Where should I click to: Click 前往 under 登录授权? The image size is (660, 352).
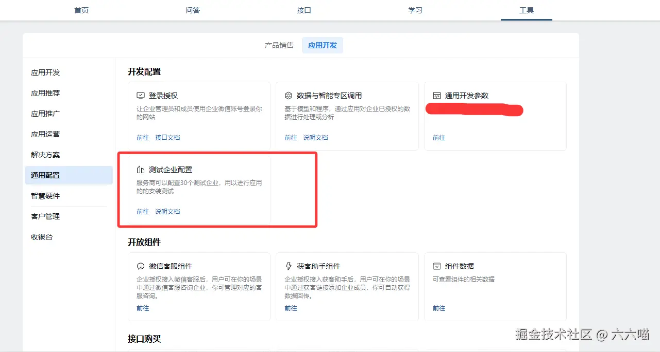coord(143,138)
